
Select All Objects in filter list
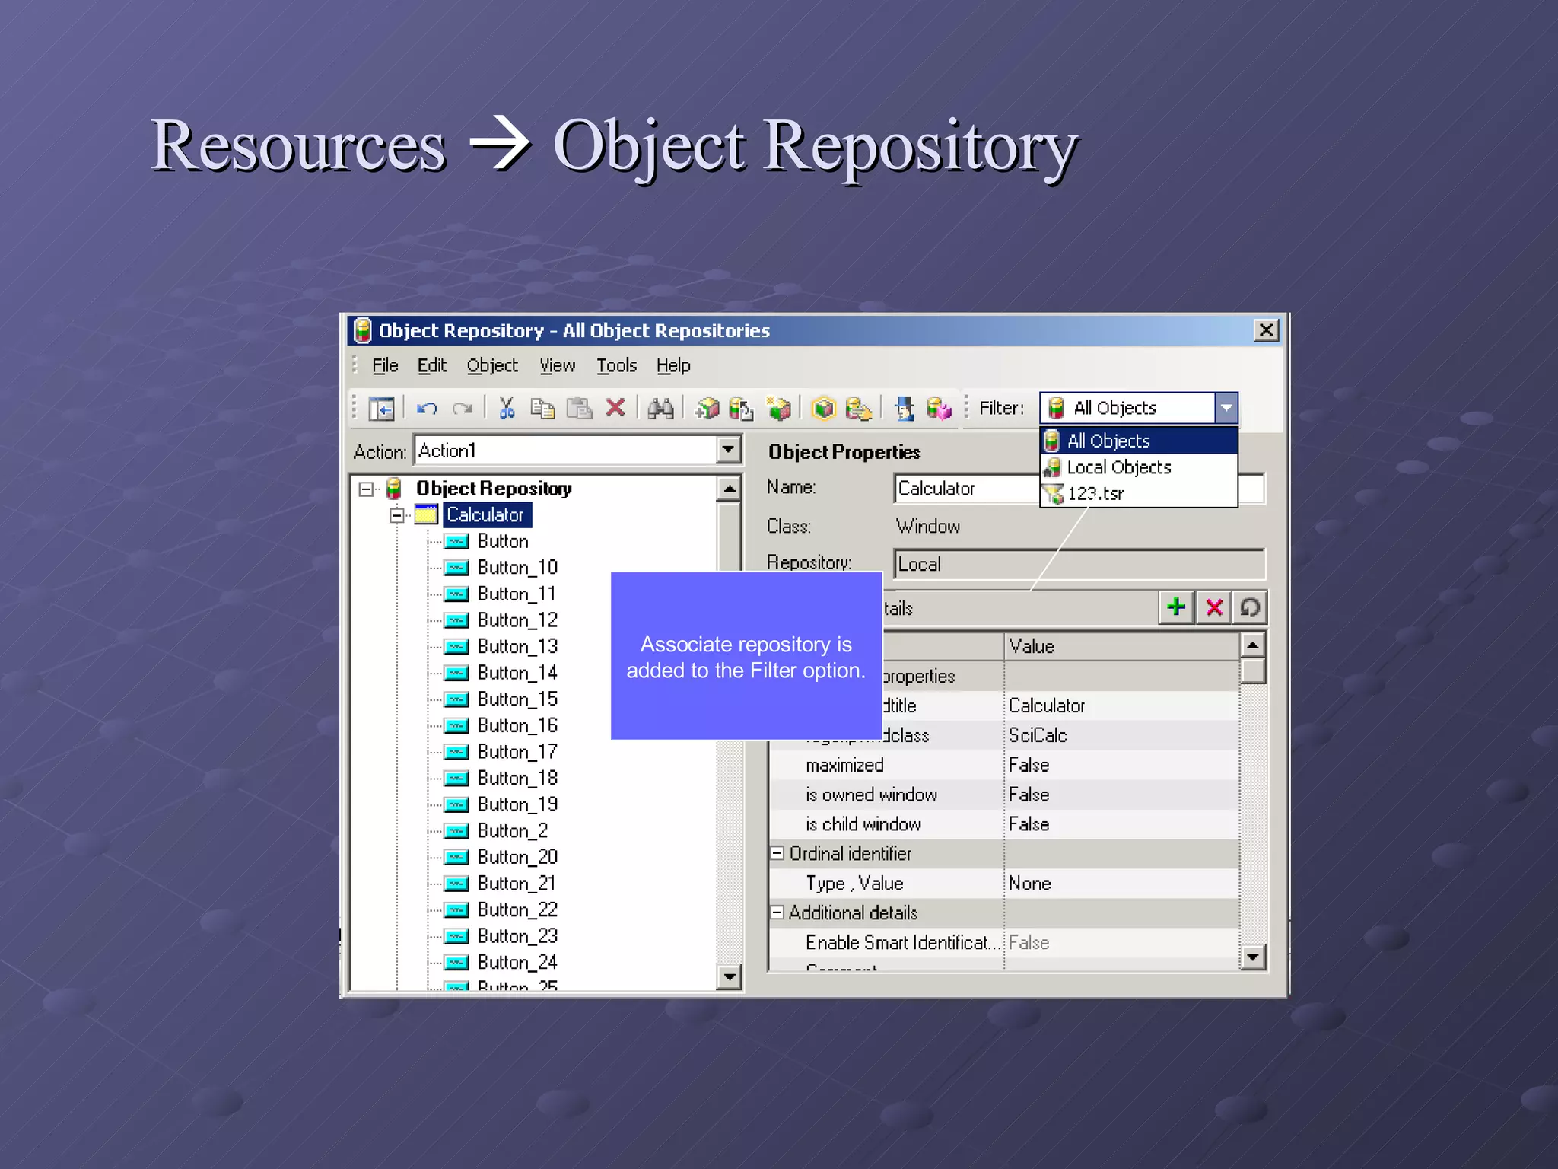click(x=1139, y=441)
